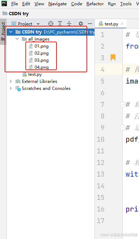Click line number 1 in gutter
Image resolution: width=139 pixels, height=239 pixels.
(103, 35)
